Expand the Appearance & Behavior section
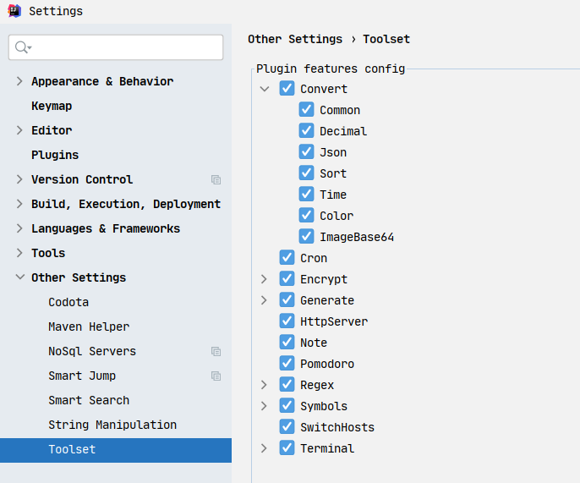This screenshot has width=580, height=483. click(x=19, y=81)
